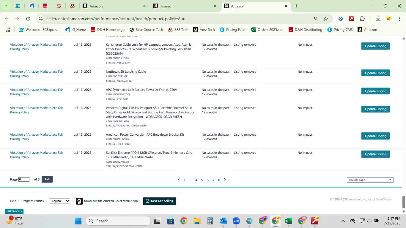Open File Explorer from taskbar

click(x=197, y=221)
